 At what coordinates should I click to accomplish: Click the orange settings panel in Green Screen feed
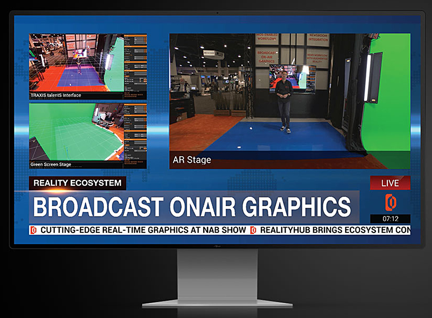(x=135, y=134)
